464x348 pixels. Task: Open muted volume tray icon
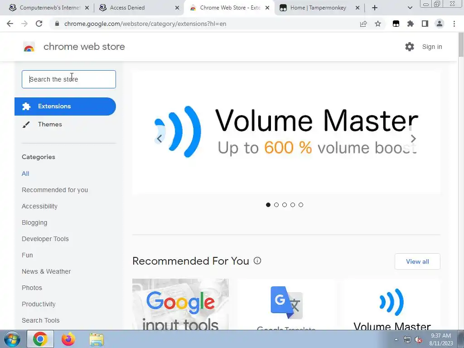[418, 340]
